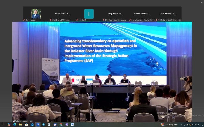Select Олег Мандрик's participant video thumbnail

coord(36,14)
